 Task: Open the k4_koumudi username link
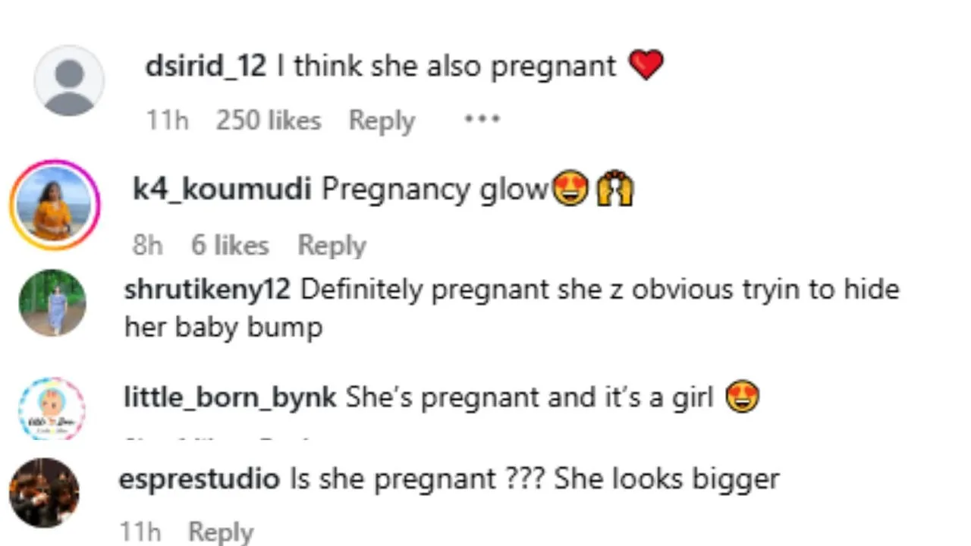pyautogui.click(x=222, y=190)
